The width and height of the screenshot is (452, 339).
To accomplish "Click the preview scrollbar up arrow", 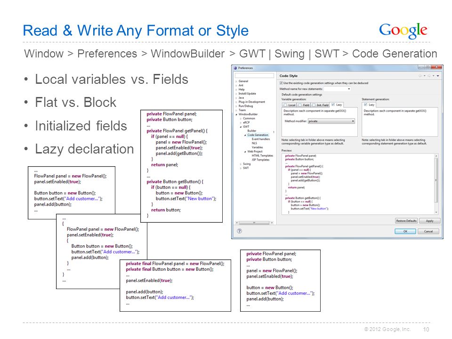I will tap(436, 156).
